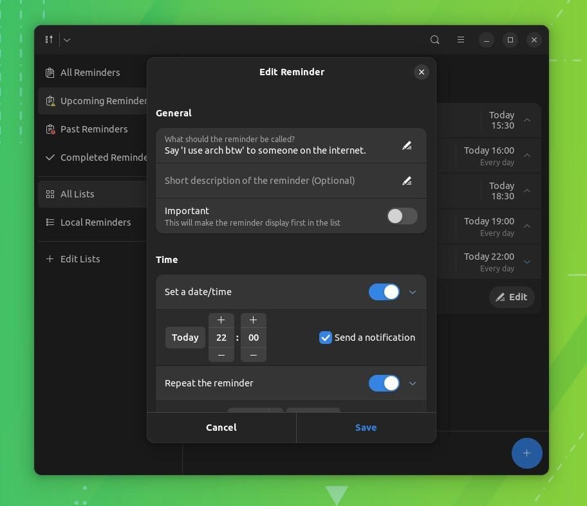Expand the Set a date/time section chevron
This screenshot has width=587, height=506.
click(413, 291)
